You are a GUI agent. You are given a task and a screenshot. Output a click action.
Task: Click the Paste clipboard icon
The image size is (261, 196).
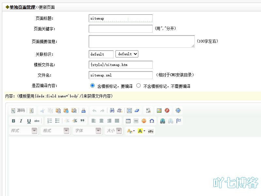click(58, 110)
